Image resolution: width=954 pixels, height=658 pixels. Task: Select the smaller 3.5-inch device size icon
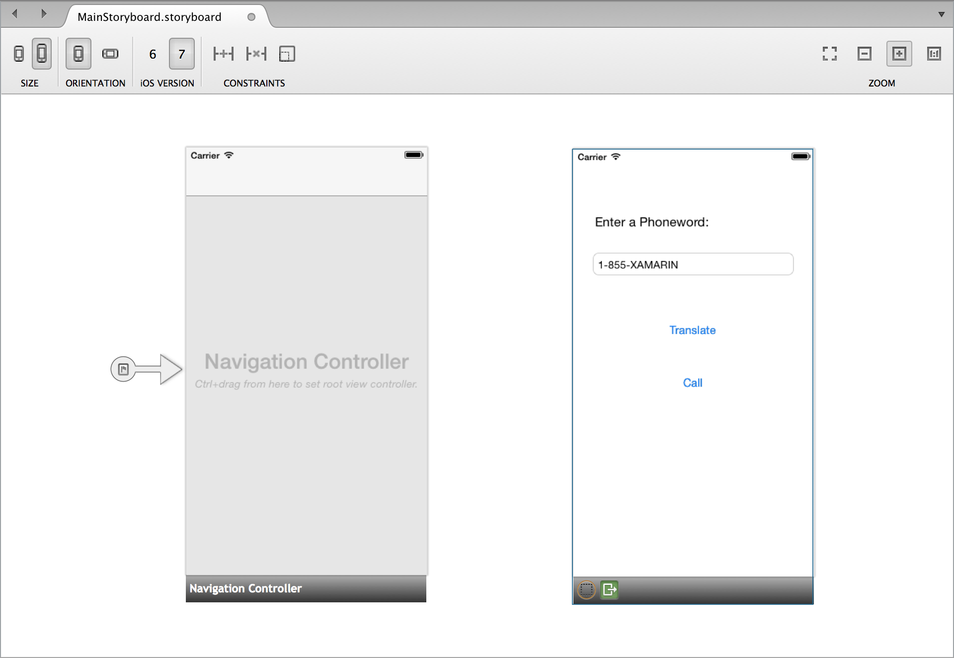coord(19,54)
